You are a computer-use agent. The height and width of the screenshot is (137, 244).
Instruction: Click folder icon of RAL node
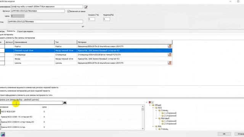(156, 126)
